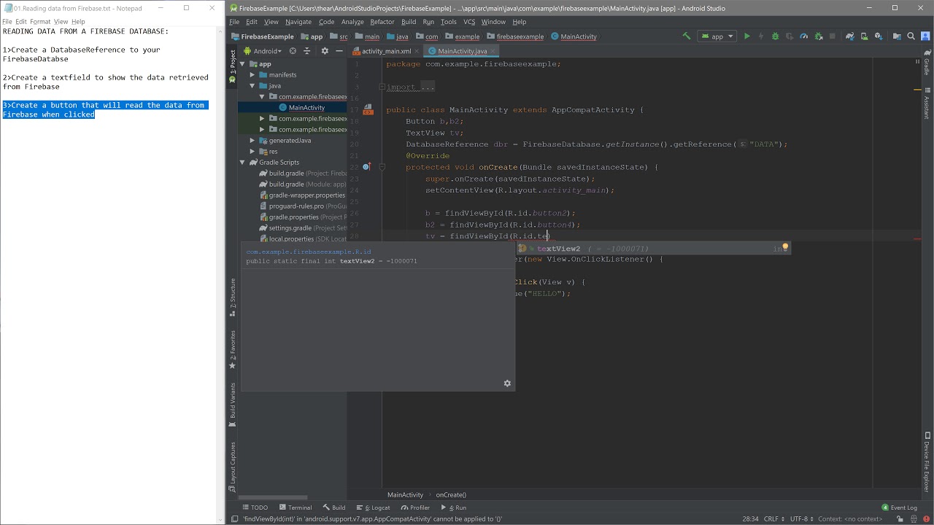
Task: Collapse the app module node
Action: [242, 64]
